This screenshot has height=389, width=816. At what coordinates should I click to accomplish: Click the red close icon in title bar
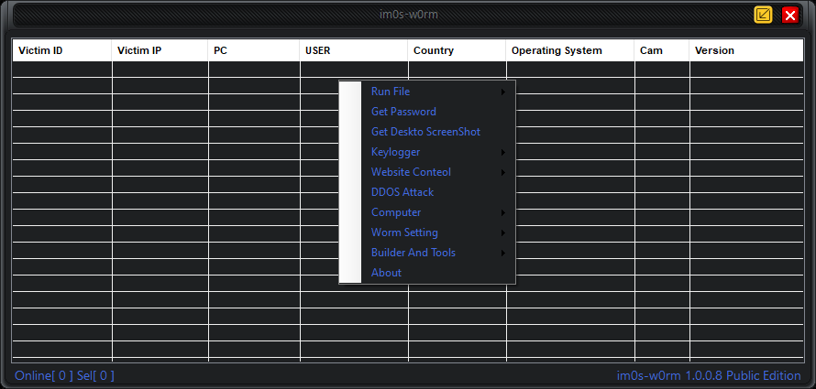point(789,15)
